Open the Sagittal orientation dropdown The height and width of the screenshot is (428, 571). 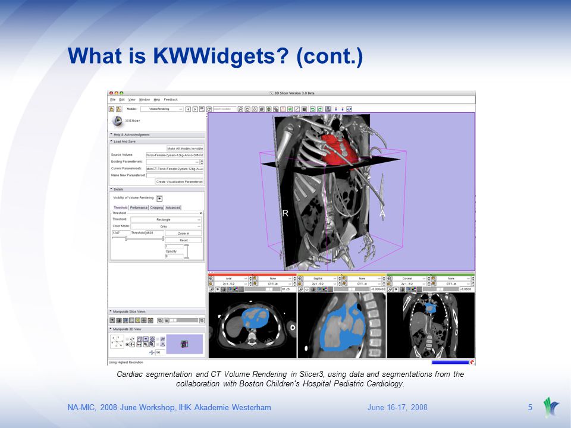tap(320, 278)
